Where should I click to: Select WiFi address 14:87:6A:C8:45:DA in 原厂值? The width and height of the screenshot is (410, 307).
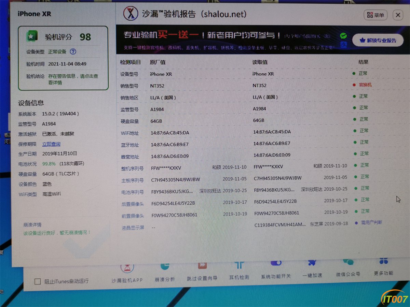(x=170, y=133)
